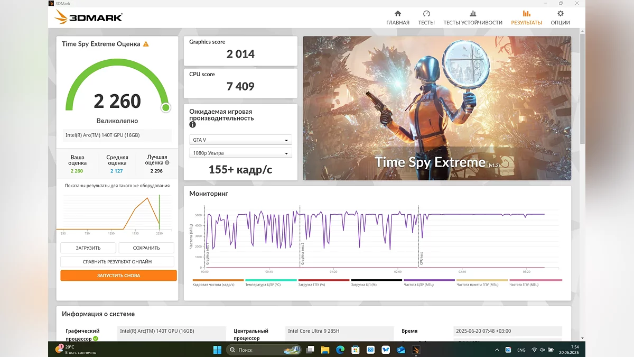Open Task View on the taskbar
The height and width of the screenshot is (357, 634).
tap(310, 350)
